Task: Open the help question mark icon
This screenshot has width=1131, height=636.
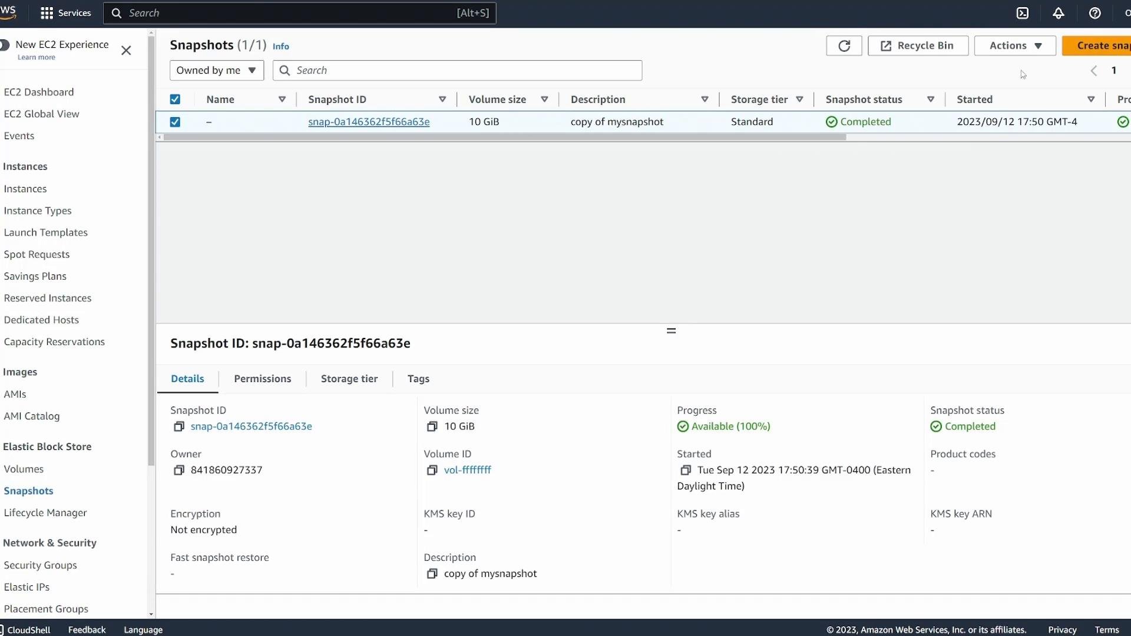Action: pyautogui.click(x=1094, y=13)
